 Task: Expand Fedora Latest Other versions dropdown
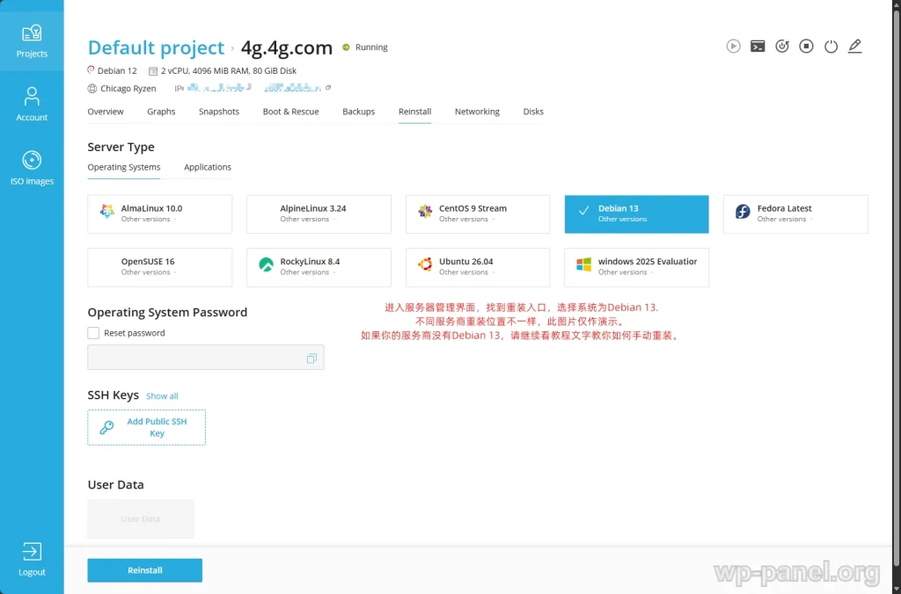(x=784, y=219)
